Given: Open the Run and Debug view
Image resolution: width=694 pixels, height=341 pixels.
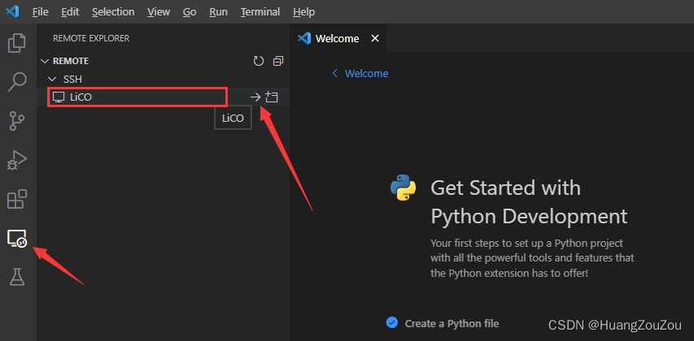Looking at the screenshot, I should [x=17, y=160].
